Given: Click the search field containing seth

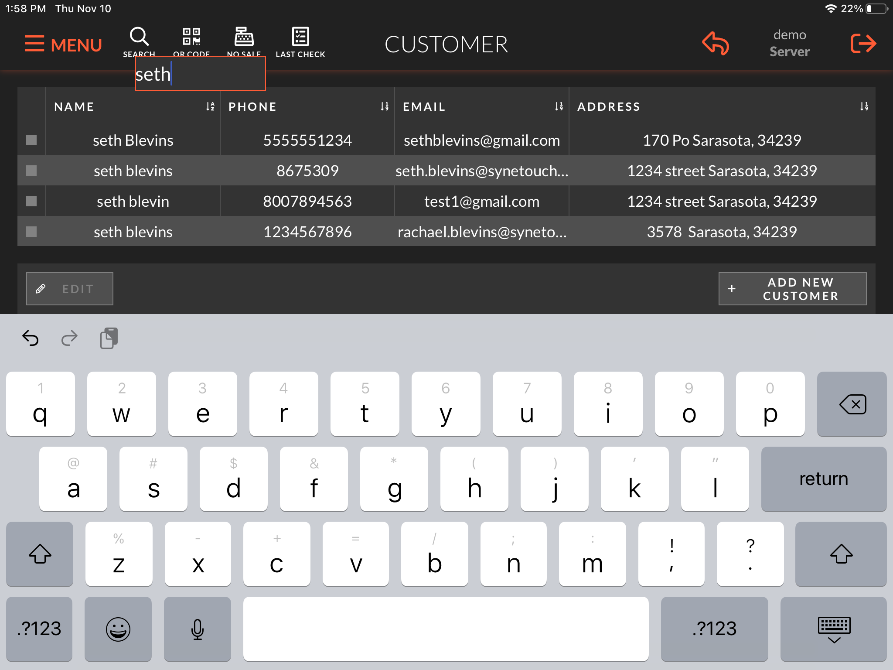Looking at the screenshot, I should pyautogui.click(x=200, y=74).
